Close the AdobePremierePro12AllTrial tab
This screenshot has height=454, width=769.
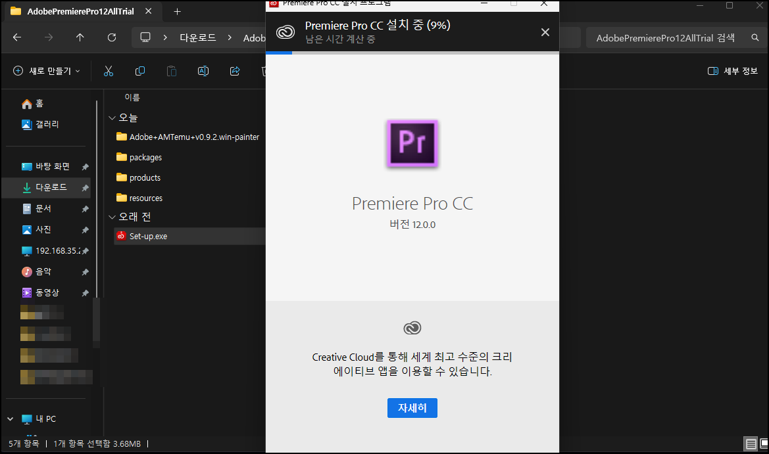click(x=149, y=11)
